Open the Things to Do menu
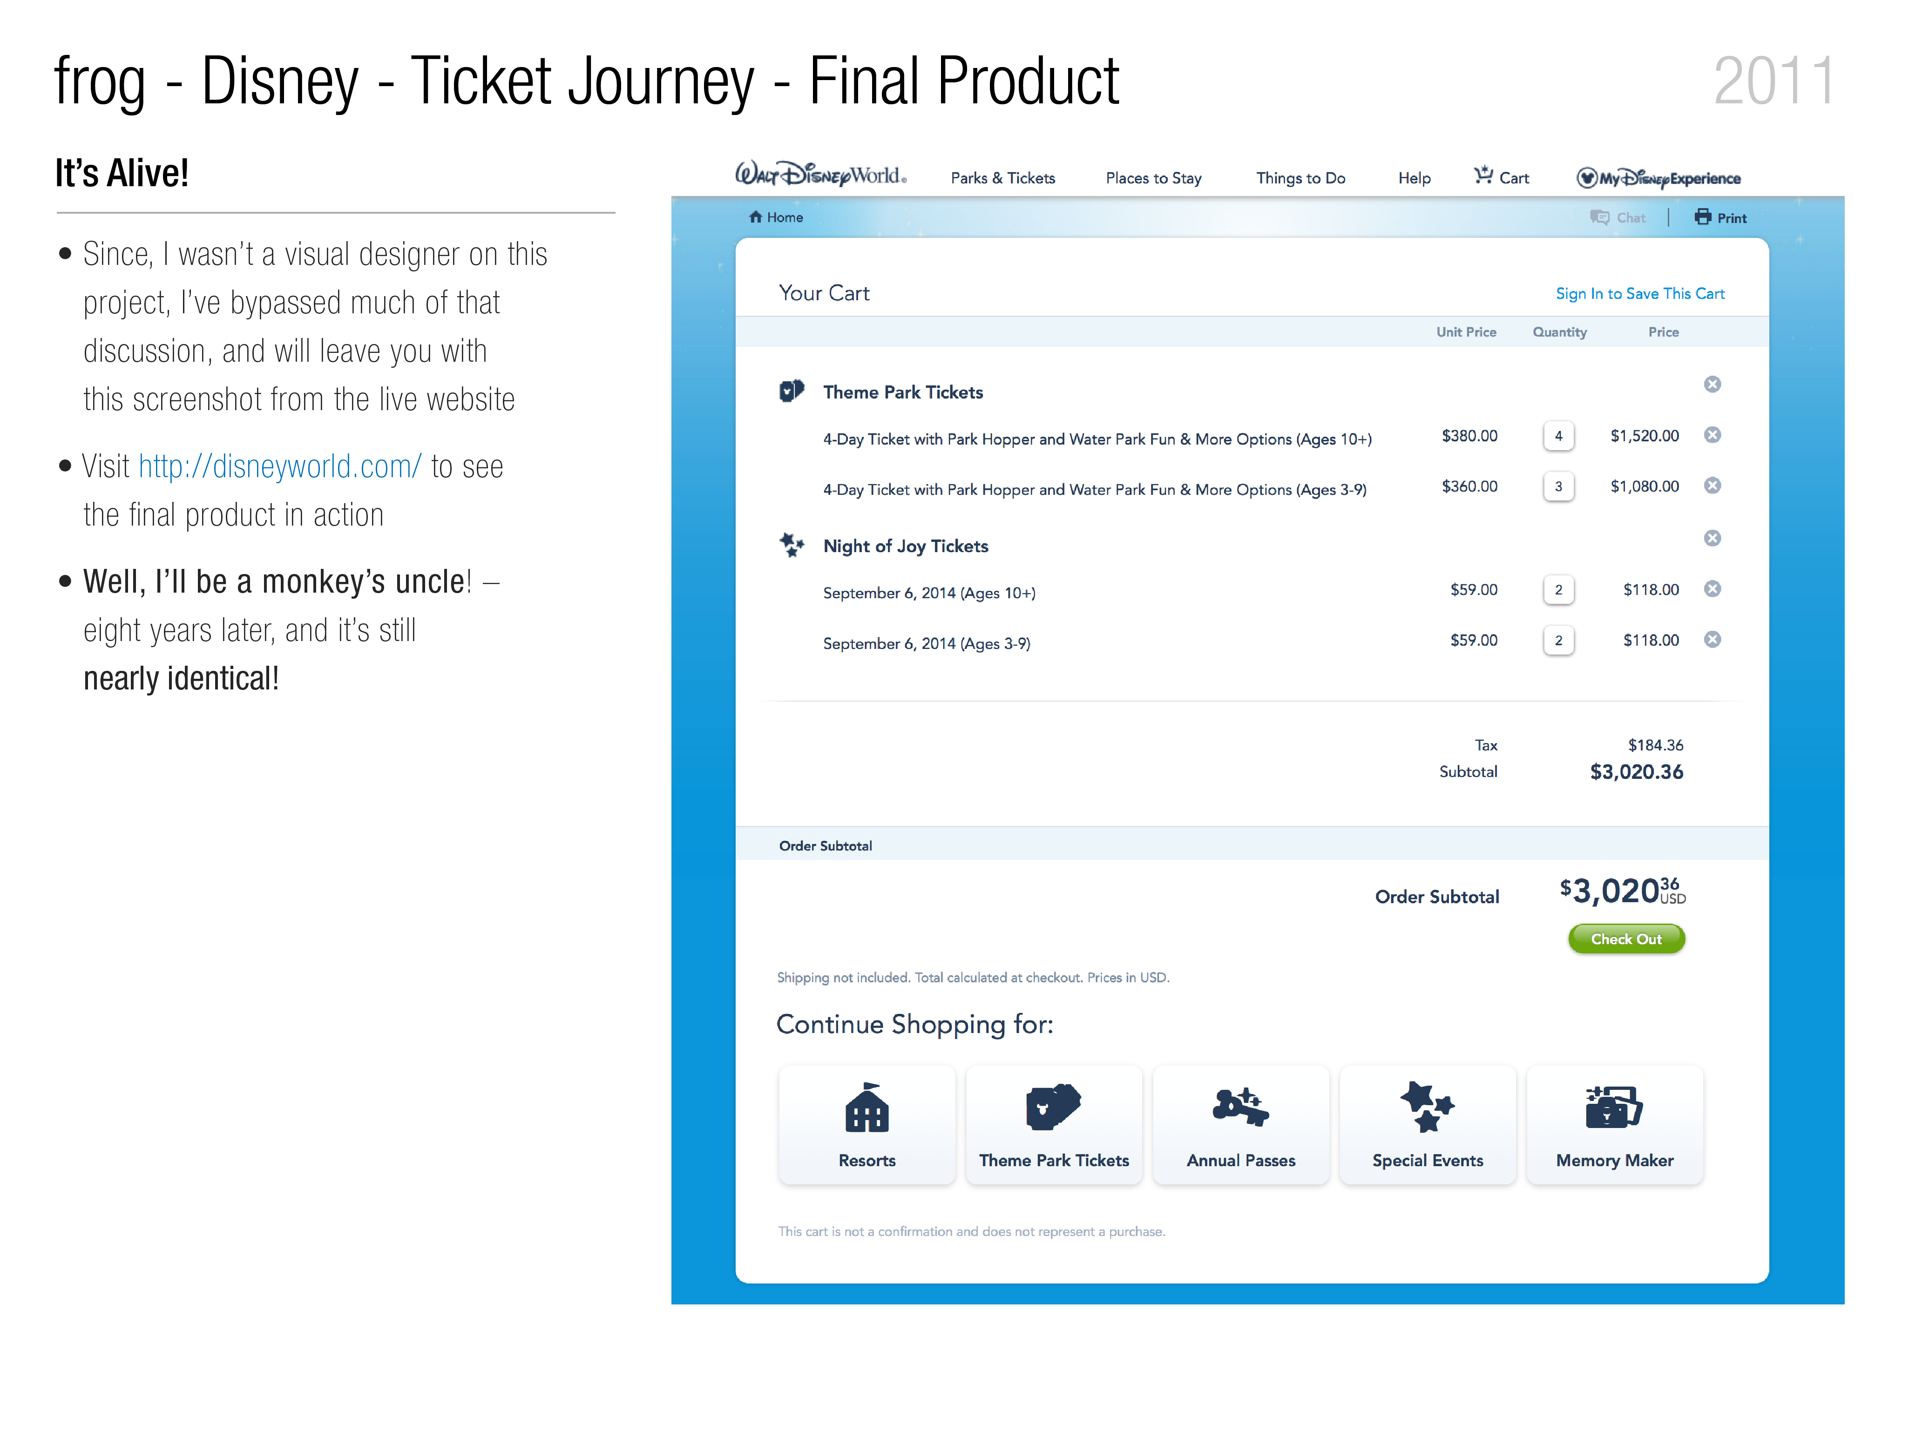 1300,178
